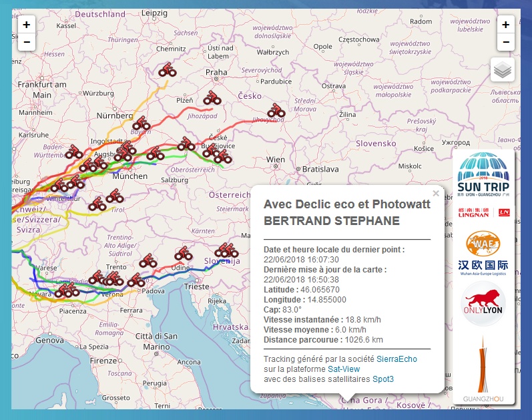Open the SierraEcho link
The height and width of the screenshot is (420, 532).
pos(396,359)
